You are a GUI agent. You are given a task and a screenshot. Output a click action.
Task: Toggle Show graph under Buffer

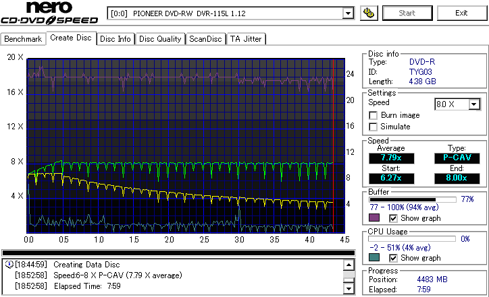[394, 218]
